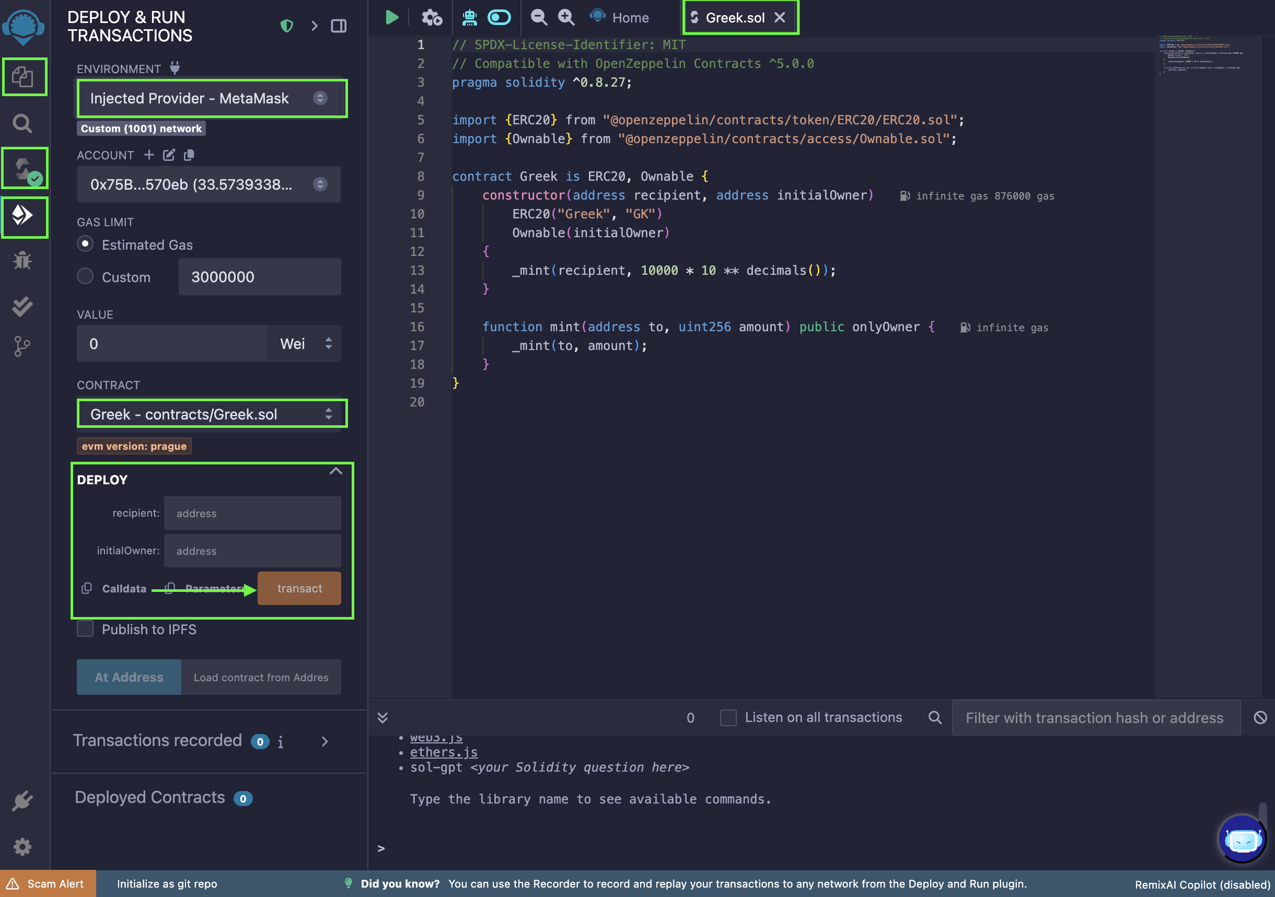This screenshot has width=1275, height=897.
Task: Switch to the Home tab
Action: [x=619, y=17]
